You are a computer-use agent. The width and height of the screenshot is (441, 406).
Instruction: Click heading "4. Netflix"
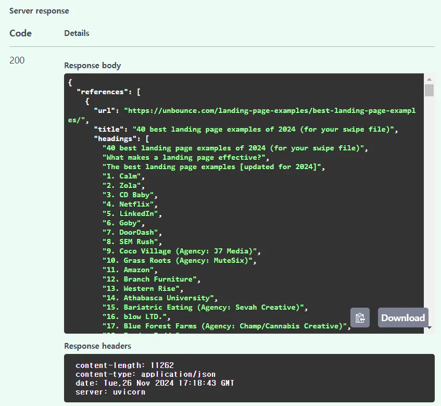click(x=130, y=204)
